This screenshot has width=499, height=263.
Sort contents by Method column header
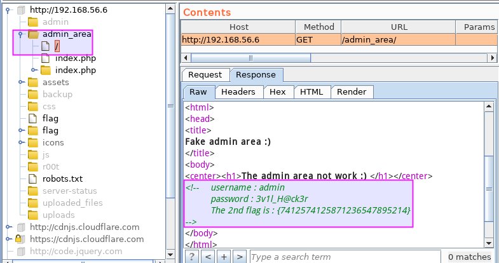pos(319,27)
